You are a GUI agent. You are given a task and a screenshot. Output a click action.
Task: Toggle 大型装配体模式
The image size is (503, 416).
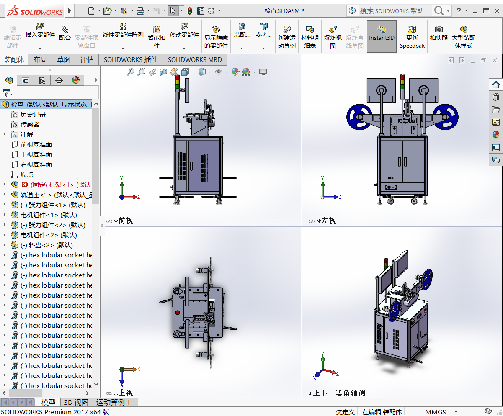(464, 37)
